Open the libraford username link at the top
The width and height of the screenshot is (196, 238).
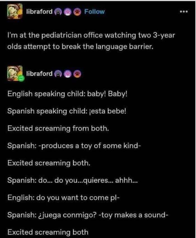(x=39, y=11)
